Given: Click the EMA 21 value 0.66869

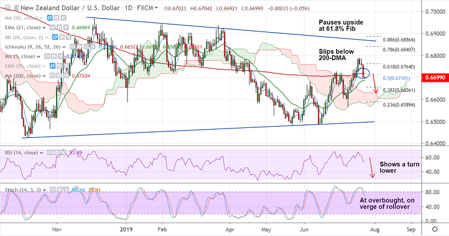Looking at the screenshot, I should (x=81, y=28).
